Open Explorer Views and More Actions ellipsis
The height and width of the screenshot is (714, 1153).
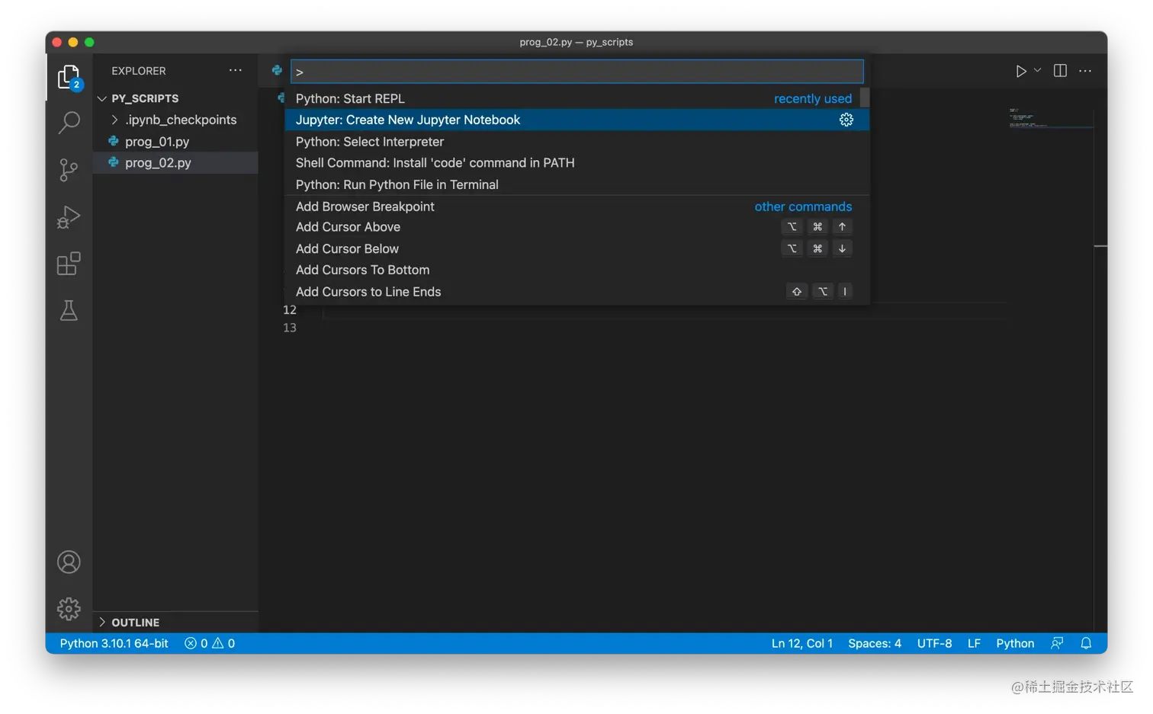[x=236, y=70]
